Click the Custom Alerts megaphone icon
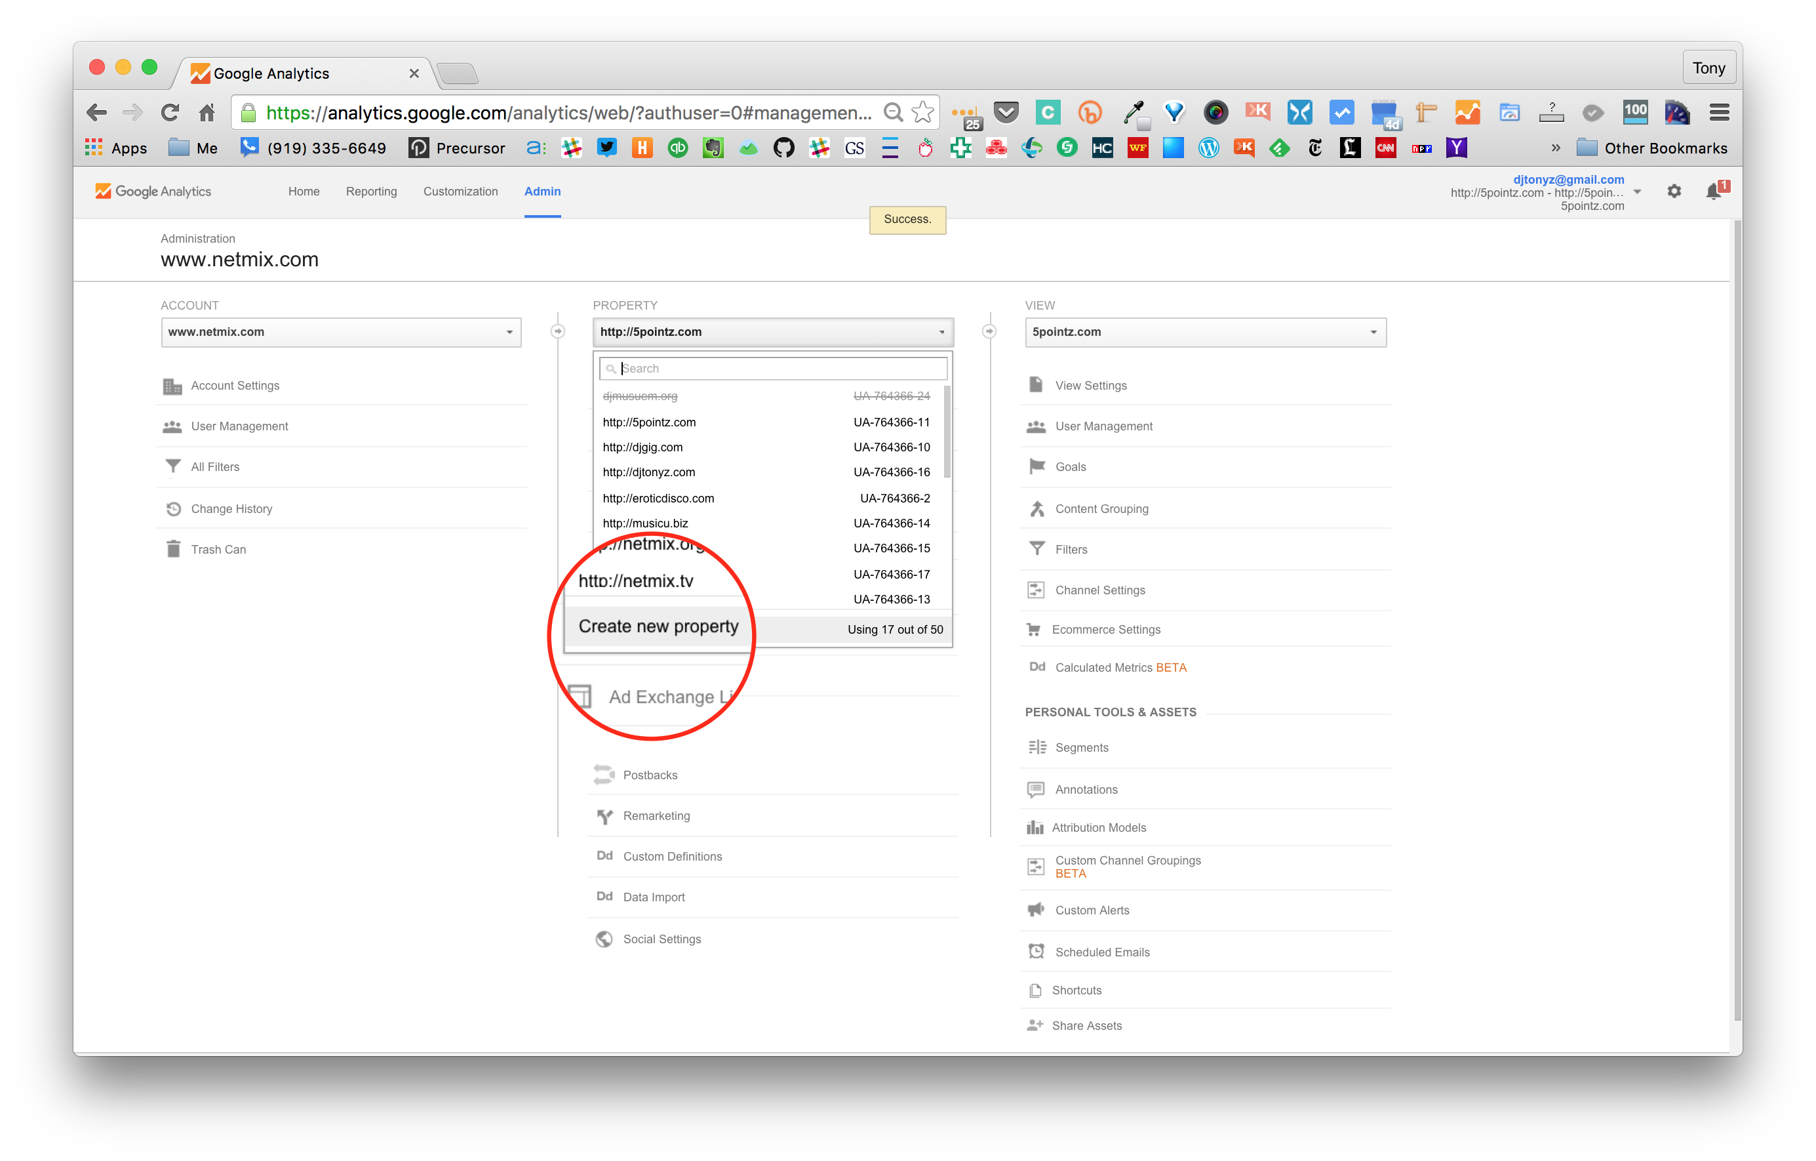The image size is (1816, 1161). [1036, 910]
